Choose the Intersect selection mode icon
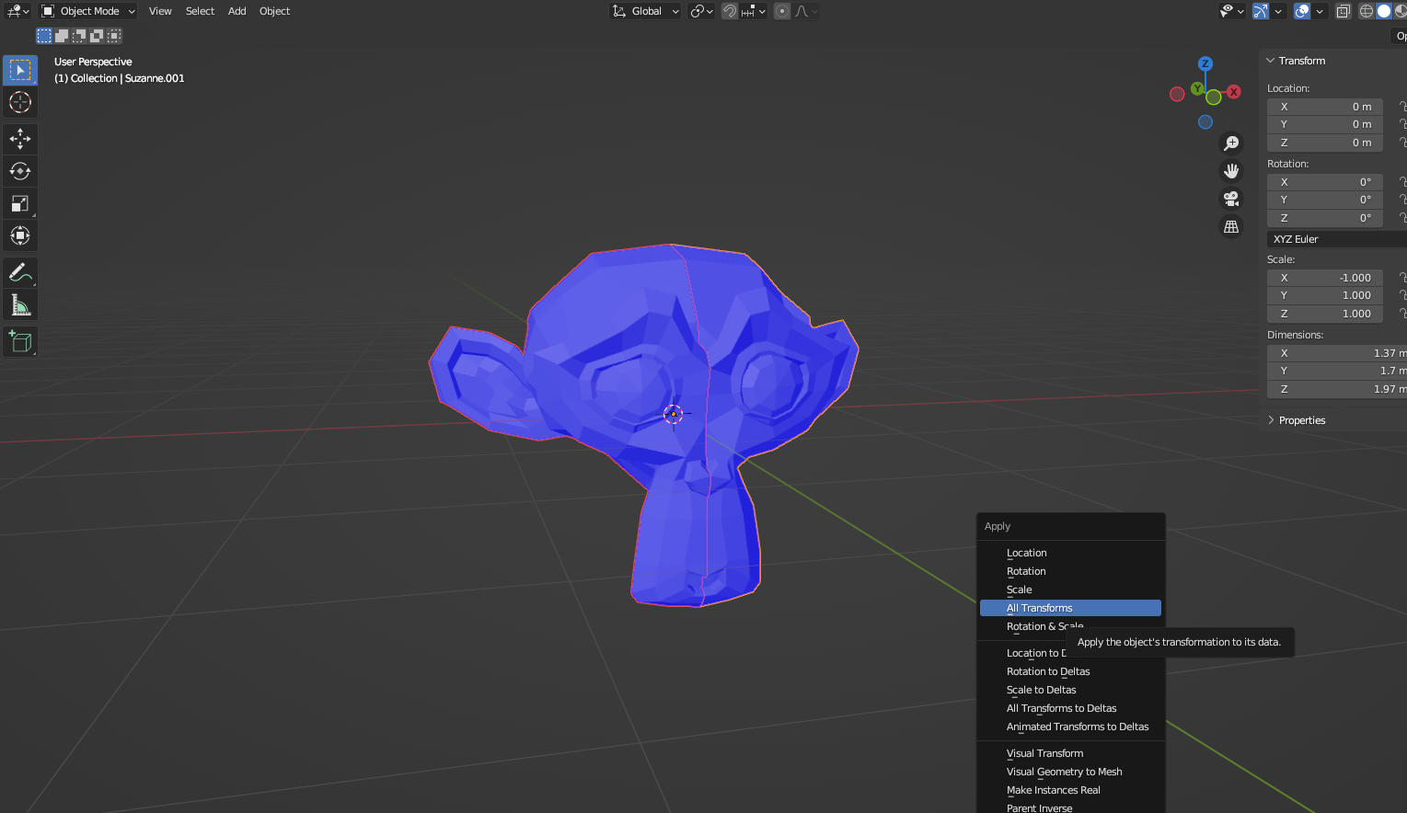 click(x=114, y=36)
